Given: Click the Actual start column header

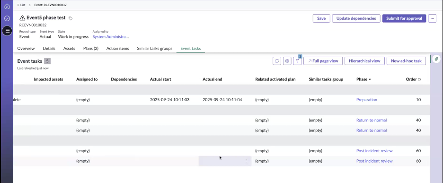Looking at the screenshot, I should (x=160, y=79).
